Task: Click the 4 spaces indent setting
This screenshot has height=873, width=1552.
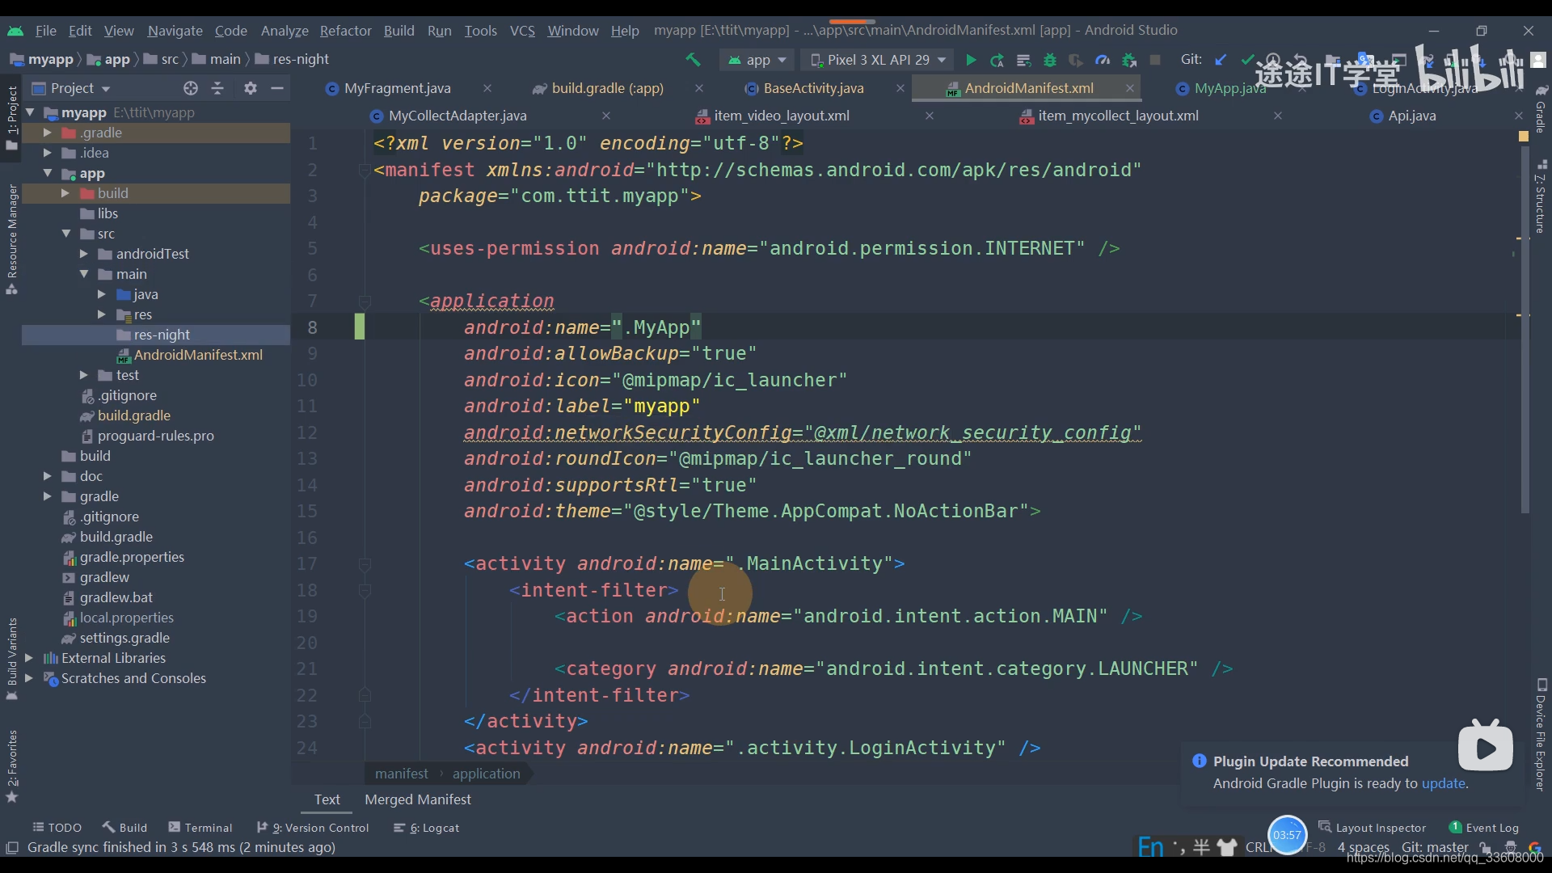Action: (1363, 847)
